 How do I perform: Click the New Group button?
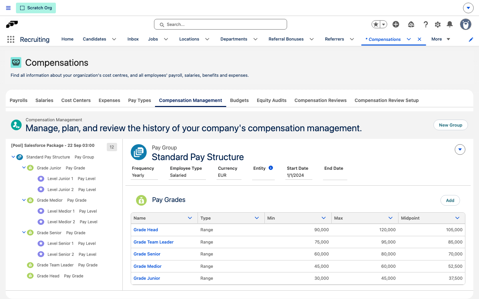tap(451, 125)
